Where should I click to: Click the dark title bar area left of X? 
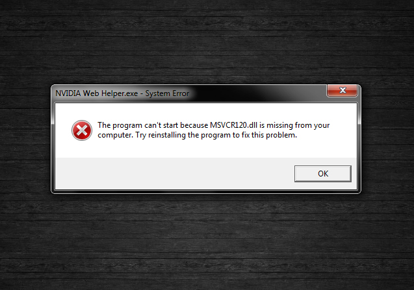click(259, 93)
